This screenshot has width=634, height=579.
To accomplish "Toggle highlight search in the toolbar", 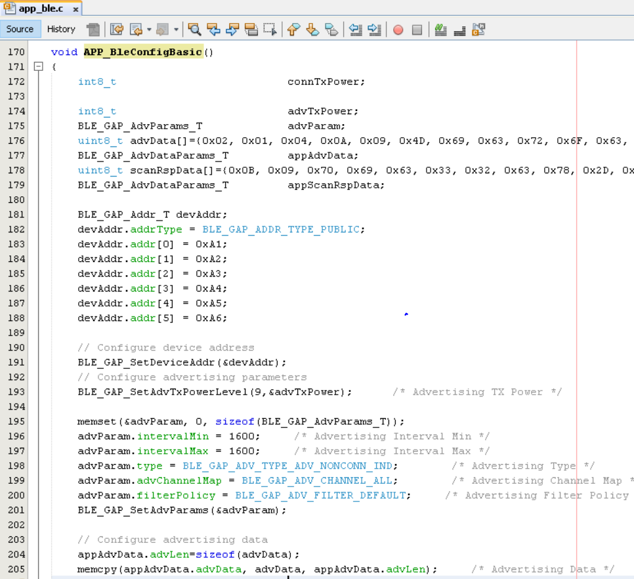I will pyautogui.click(x=251, y=30).
